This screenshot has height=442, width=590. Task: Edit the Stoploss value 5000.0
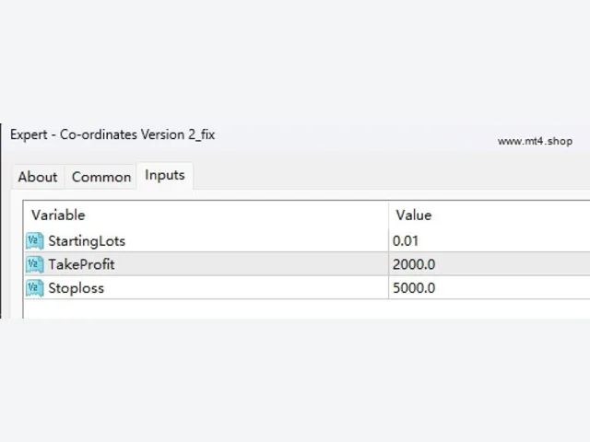[x=490, y=288]
